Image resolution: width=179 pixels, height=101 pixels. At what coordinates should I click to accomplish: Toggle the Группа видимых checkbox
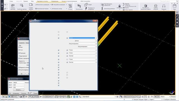coord(19,70)
